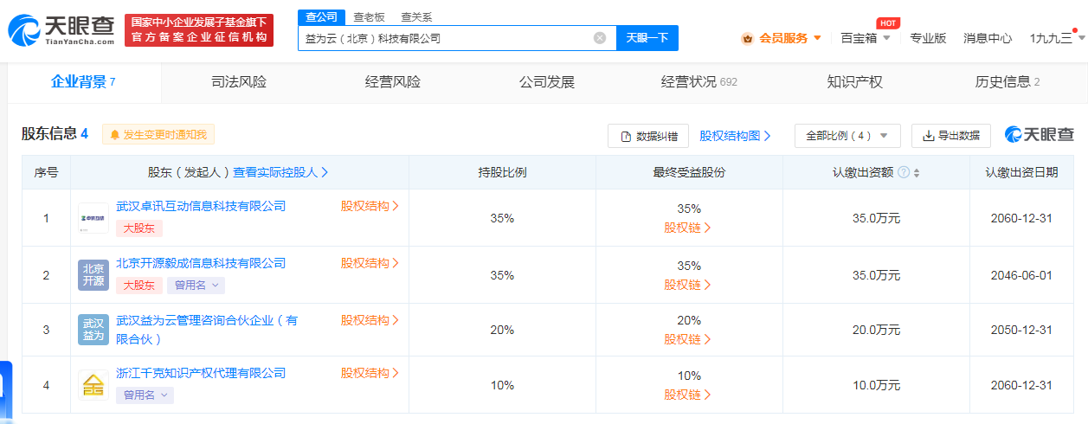Sort by 认缴出资额 using sort arrows
1088x424 pixels.
tap(917, 173)
